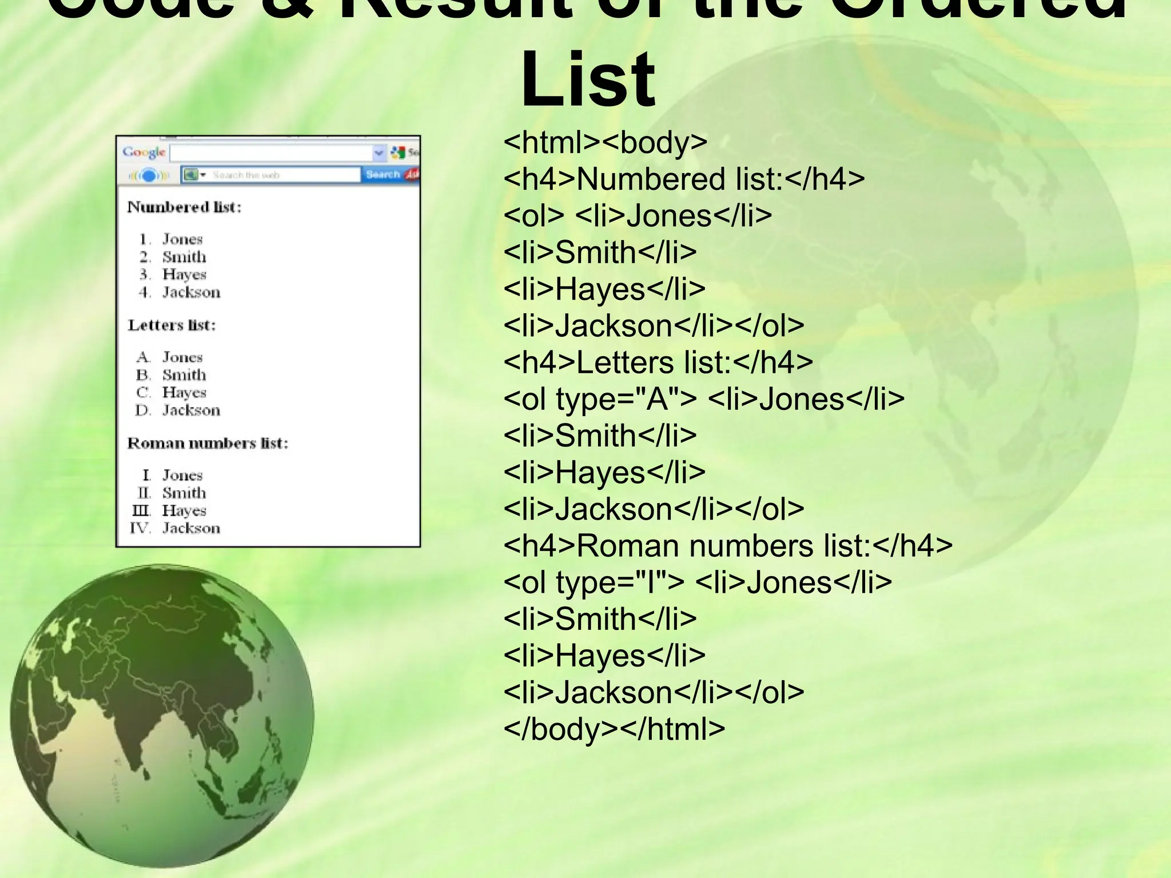Click the 'Letters list:' heading in the browser

172,325
